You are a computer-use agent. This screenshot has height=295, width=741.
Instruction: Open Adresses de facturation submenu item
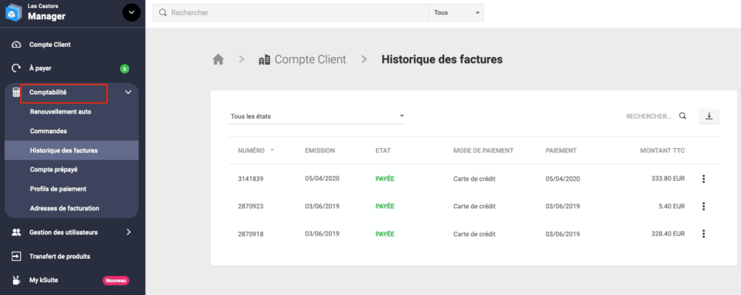(x=64, y=208)
